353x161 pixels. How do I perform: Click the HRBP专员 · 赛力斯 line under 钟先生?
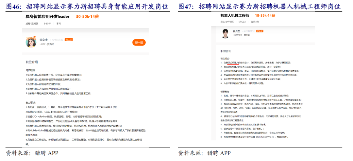(x=241, y=35)
